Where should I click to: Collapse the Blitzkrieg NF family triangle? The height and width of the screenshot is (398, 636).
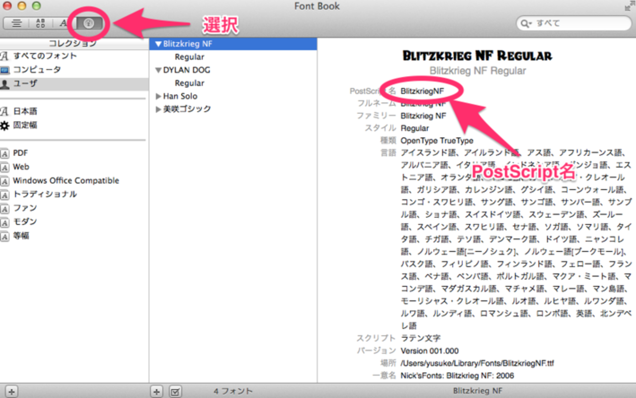point(158,44)
